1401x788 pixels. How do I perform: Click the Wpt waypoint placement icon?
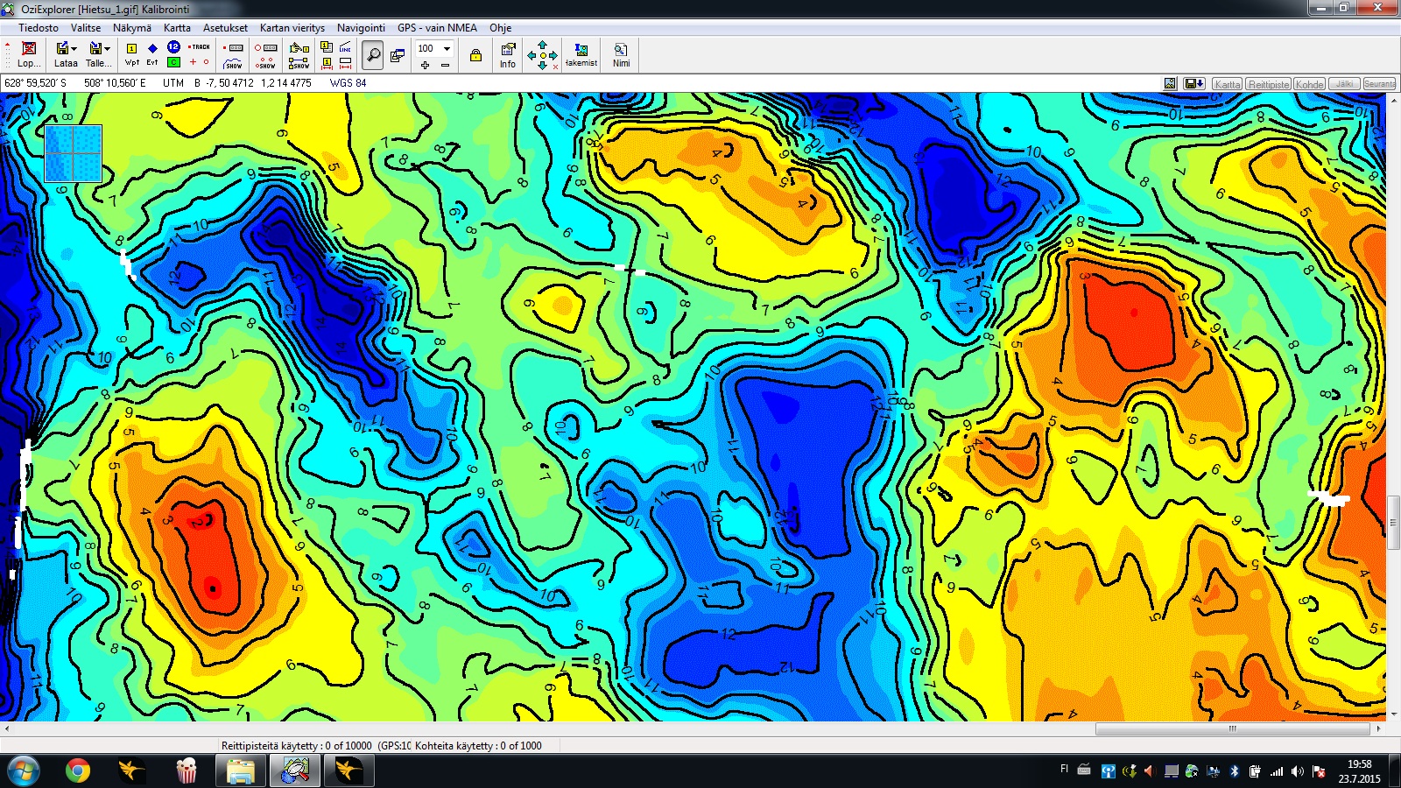131,53
